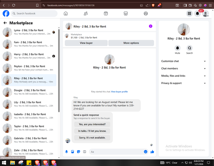Click the Search Facebook field
Screen dimensions: 214x166
tap(34, 14)
